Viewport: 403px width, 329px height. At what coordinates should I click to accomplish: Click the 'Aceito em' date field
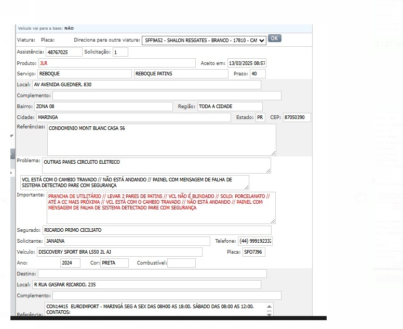[247, 63]
